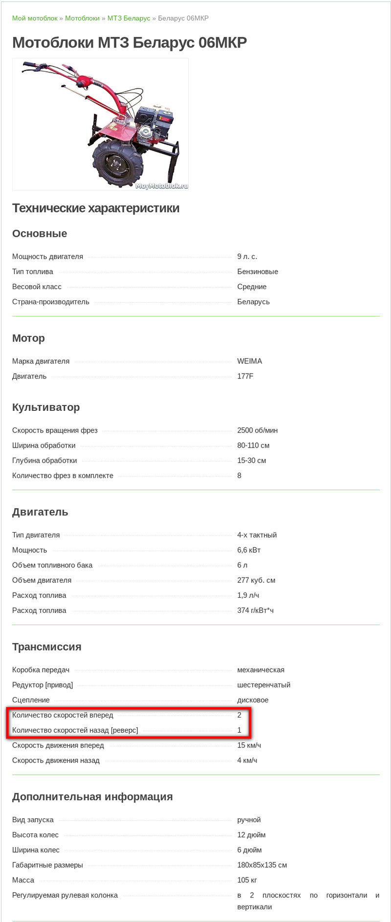
Task: Open the 'Мой мотоблок' breadcrumb link
Action: (x=35, y=18)
